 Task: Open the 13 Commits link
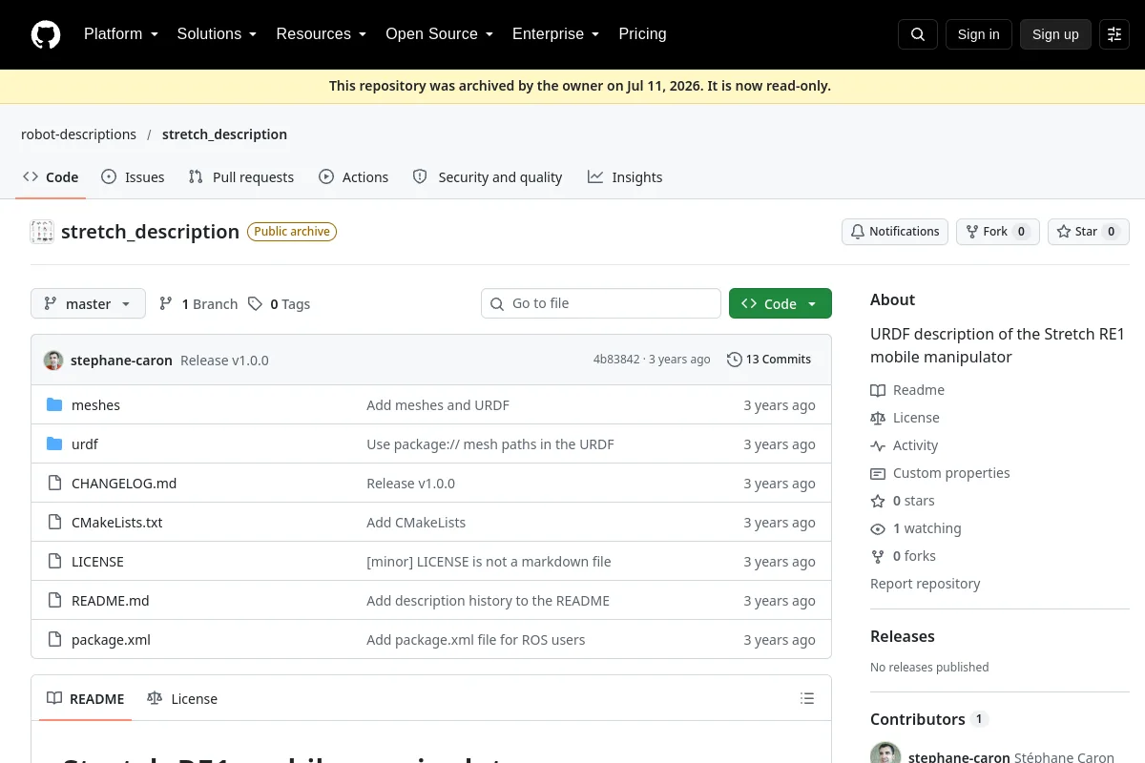click(x=769, y=360)
